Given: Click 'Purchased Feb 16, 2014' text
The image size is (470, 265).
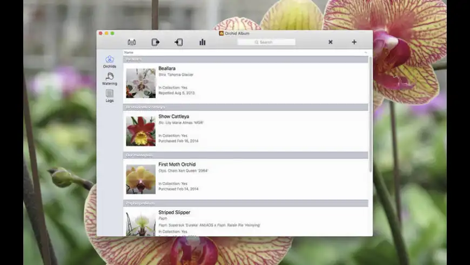Looking at the screenshot, I should pyautogui.click(x=178, y=141).
